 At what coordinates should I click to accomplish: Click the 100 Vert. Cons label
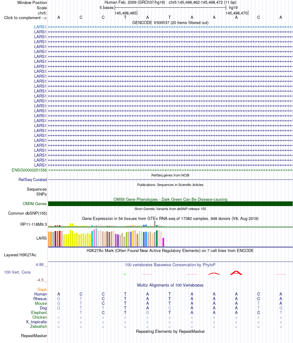click(x=17, y=272)
